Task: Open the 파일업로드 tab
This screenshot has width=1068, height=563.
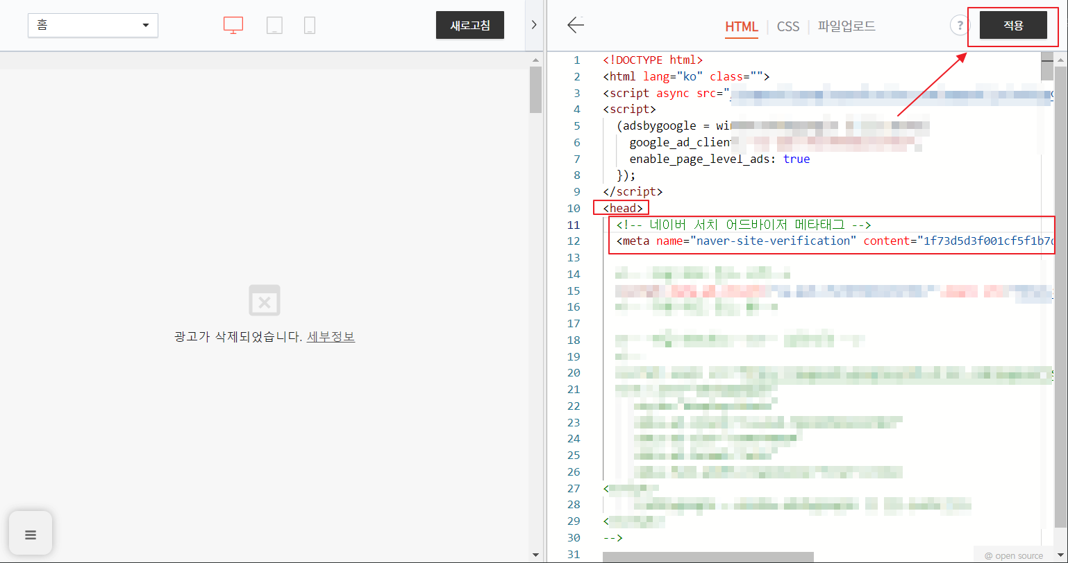Action: pyautogui.click(x=846, y=26)
